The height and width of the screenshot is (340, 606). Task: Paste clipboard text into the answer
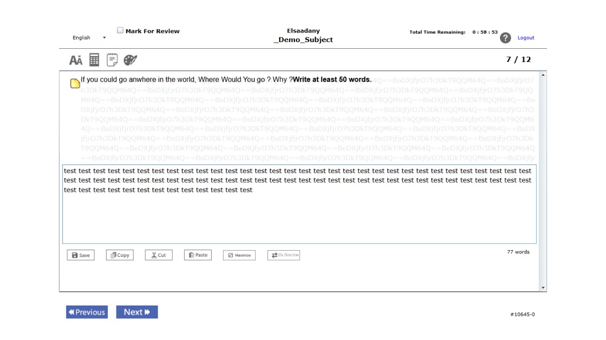(x=198, y=255)
